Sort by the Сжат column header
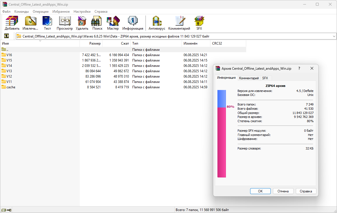Image resolution: width=337 pixels, height=213 pixels. point(116,43)
